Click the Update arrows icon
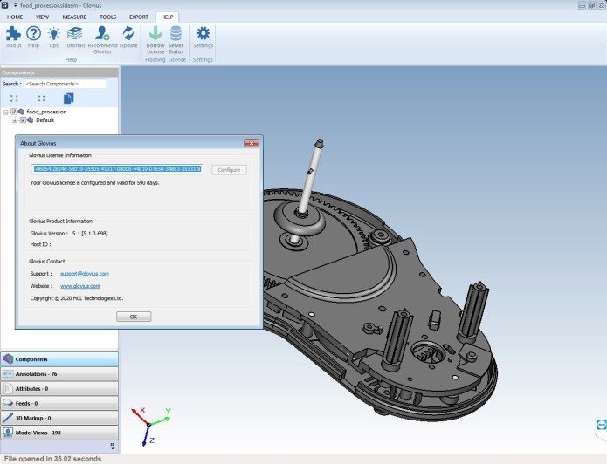This screenshot has height=464, width=607. click(128, 34)
